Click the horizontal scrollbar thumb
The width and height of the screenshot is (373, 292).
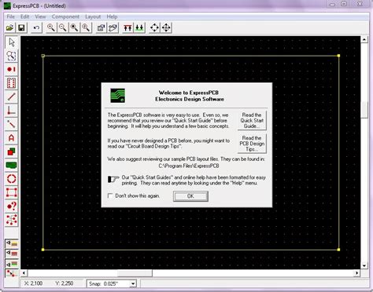[x=135, y=273]
